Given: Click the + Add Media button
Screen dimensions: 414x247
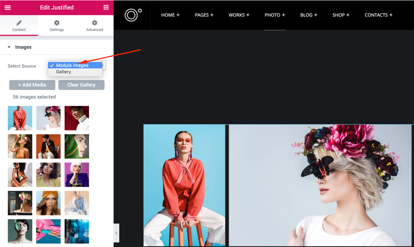Looking at the screenshot, I should tap(32, 85).
